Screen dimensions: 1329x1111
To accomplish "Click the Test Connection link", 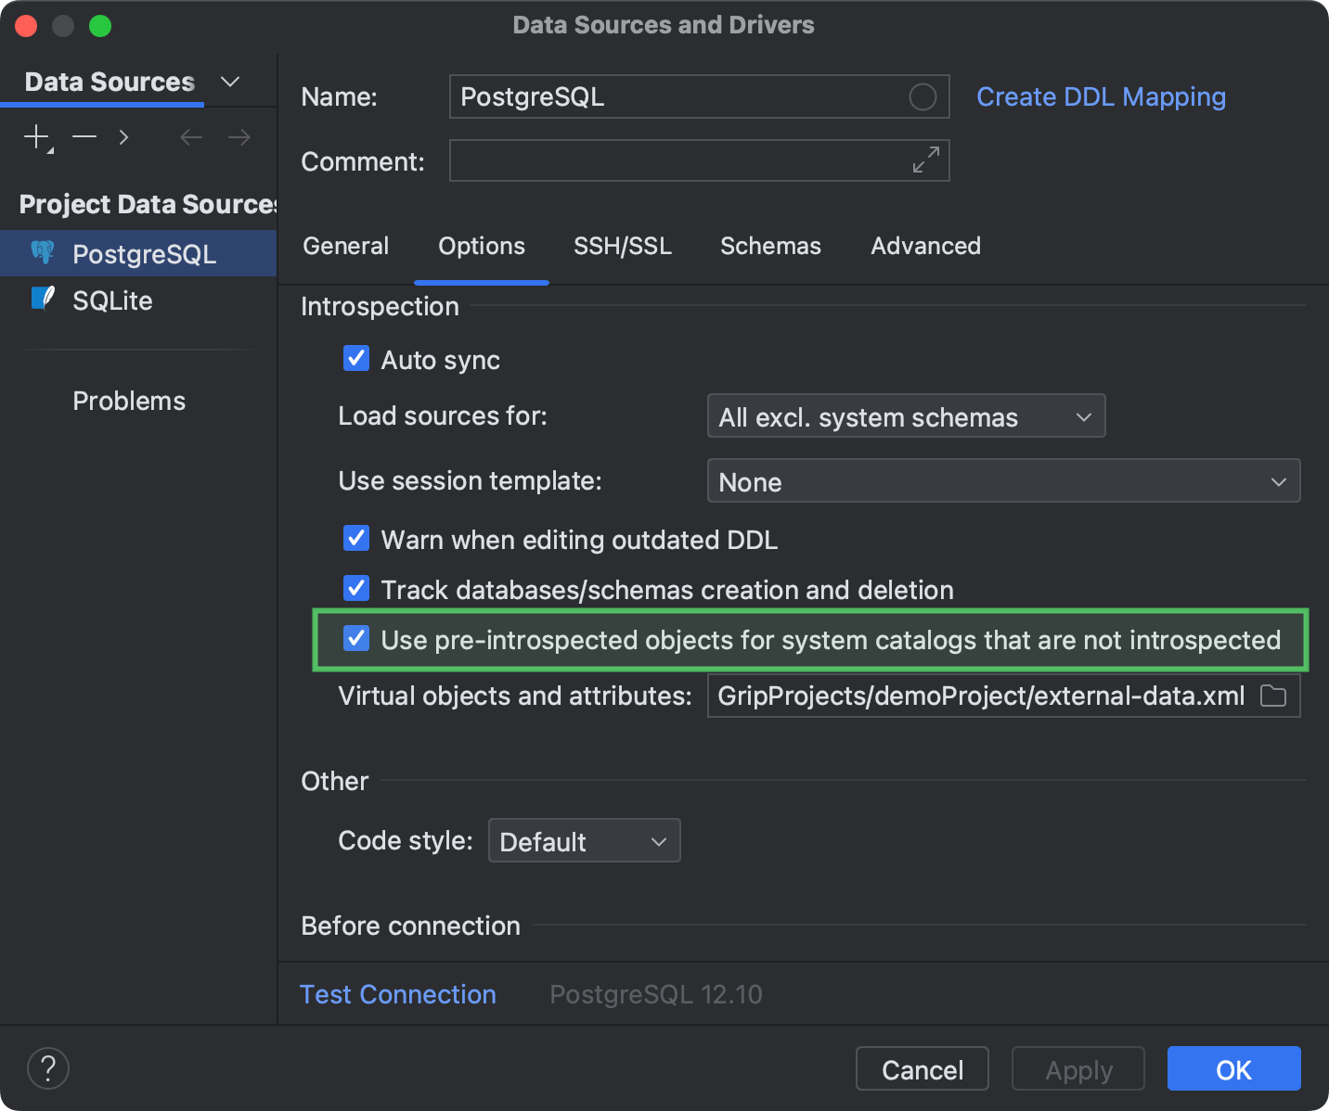I will [397, 993].
